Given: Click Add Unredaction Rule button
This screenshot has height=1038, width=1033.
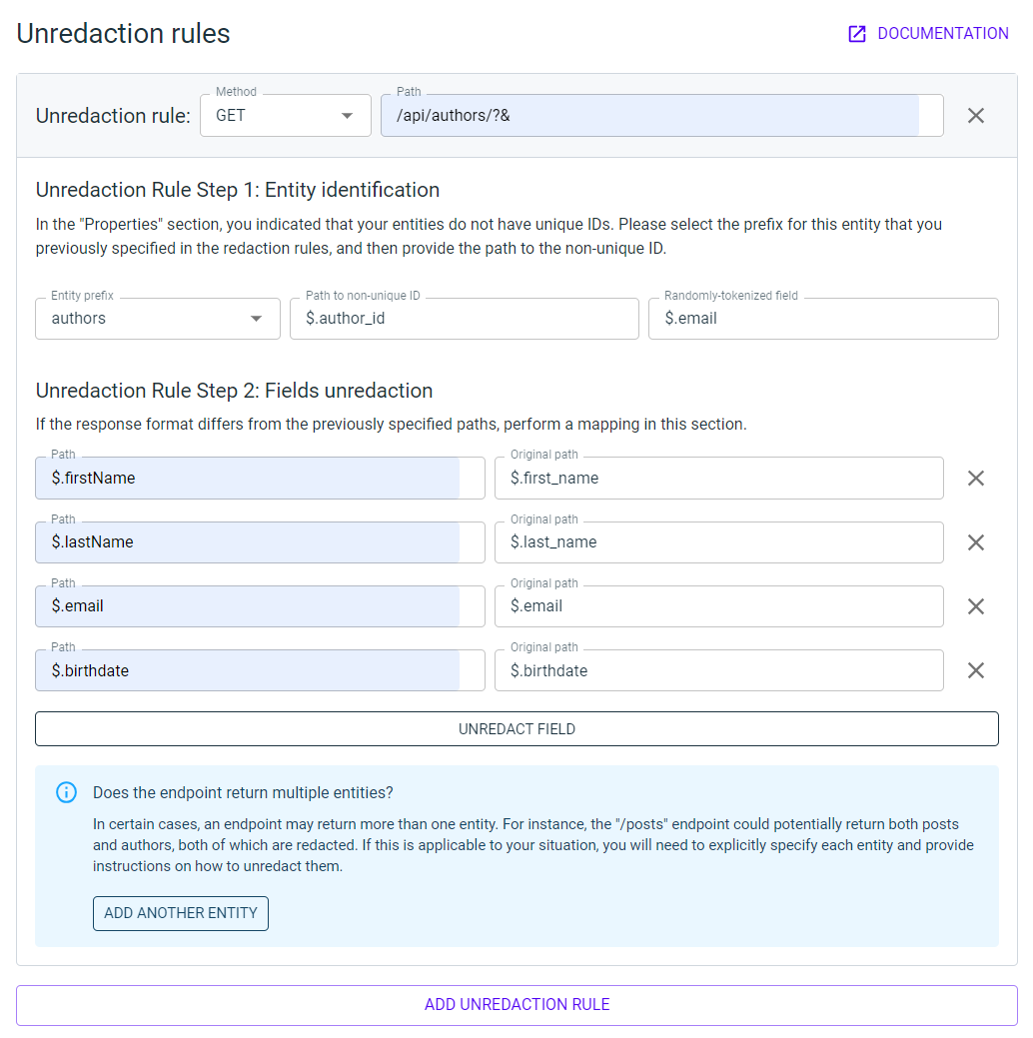Looking at the screenshot, I should click(x=516, y=1005).
